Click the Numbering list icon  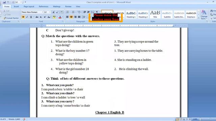(x=73, y=12)
